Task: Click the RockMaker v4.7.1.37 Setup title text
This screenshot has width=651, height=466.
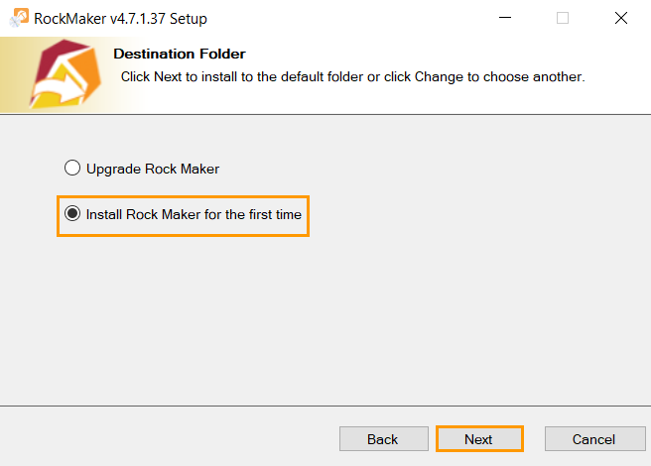Action: click(120, 19)
